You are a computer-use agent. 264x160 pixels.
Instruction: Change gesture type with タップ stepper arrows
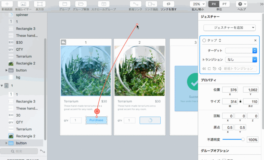click(220, 40)
